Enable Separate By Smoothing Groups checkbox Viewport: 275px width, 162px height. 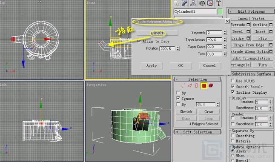click(x=233, y=135)
